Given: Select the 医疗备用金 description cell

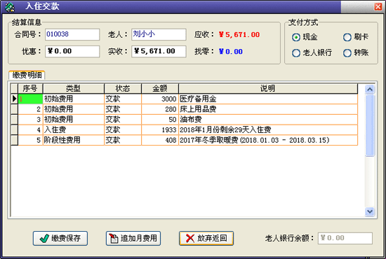Looking at the screenshot, I should [x=268, y=99].
